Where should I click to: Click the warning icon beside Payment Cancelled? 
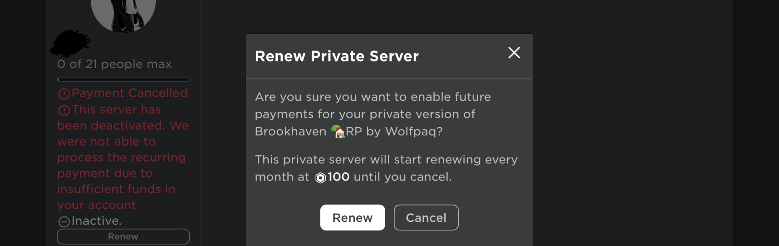click(64, 94)
